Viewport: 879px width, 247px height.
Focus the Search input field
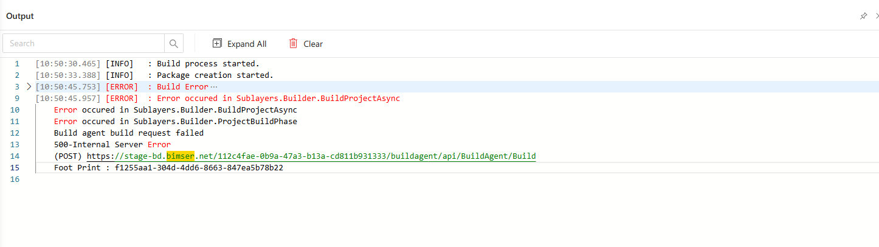(84, 43)
